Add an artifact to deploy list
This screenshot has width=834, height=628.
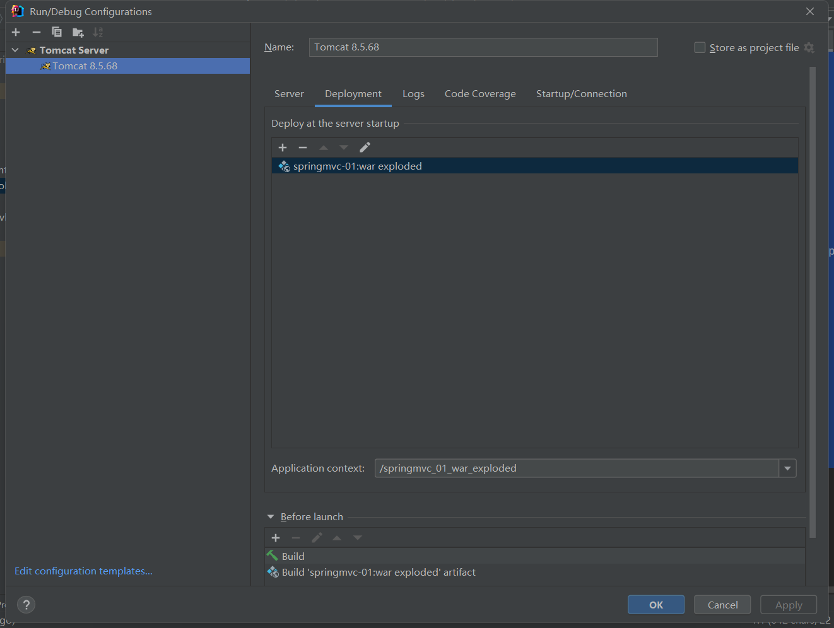coord(283,148)
